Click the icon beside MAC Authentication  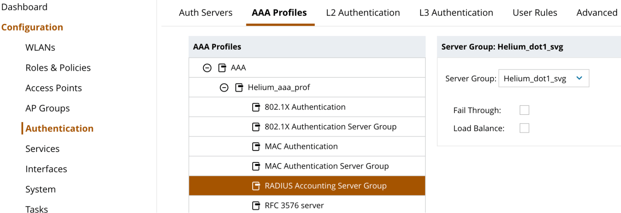(256, 146)
